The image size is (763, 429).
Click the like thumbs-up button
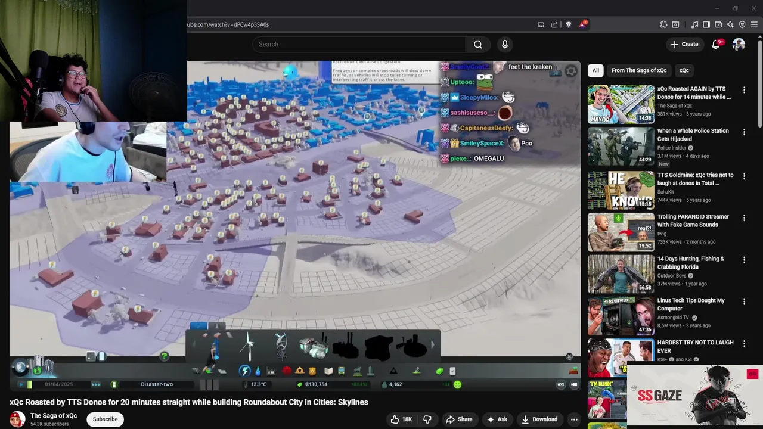coord(401,419)
